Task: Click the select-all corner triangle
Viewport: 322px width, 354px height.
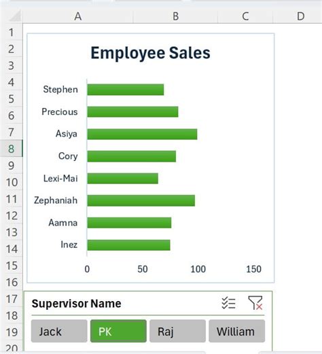Action: tap(15, 16)
